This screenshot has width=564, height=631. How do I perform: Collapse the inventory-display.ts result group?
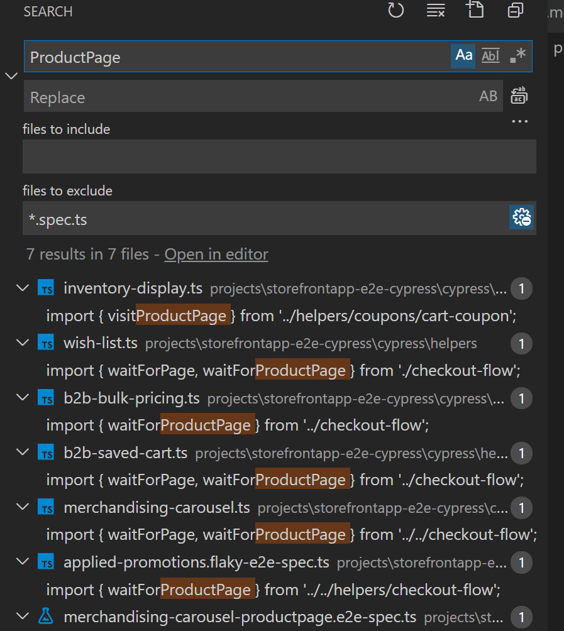click(23, 288)
